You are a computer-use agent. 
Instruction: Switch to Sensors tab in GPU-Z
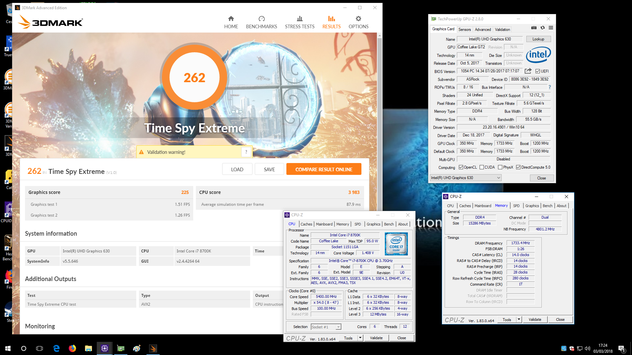[464, 30]
